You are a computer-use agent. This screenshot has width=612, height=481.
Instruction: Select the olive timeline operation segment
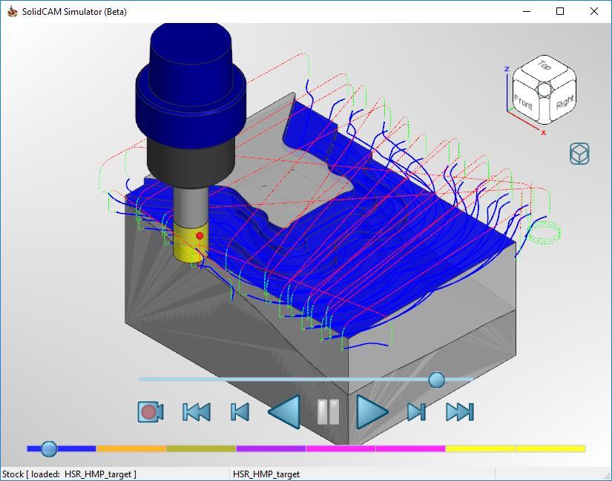[201, 449]
